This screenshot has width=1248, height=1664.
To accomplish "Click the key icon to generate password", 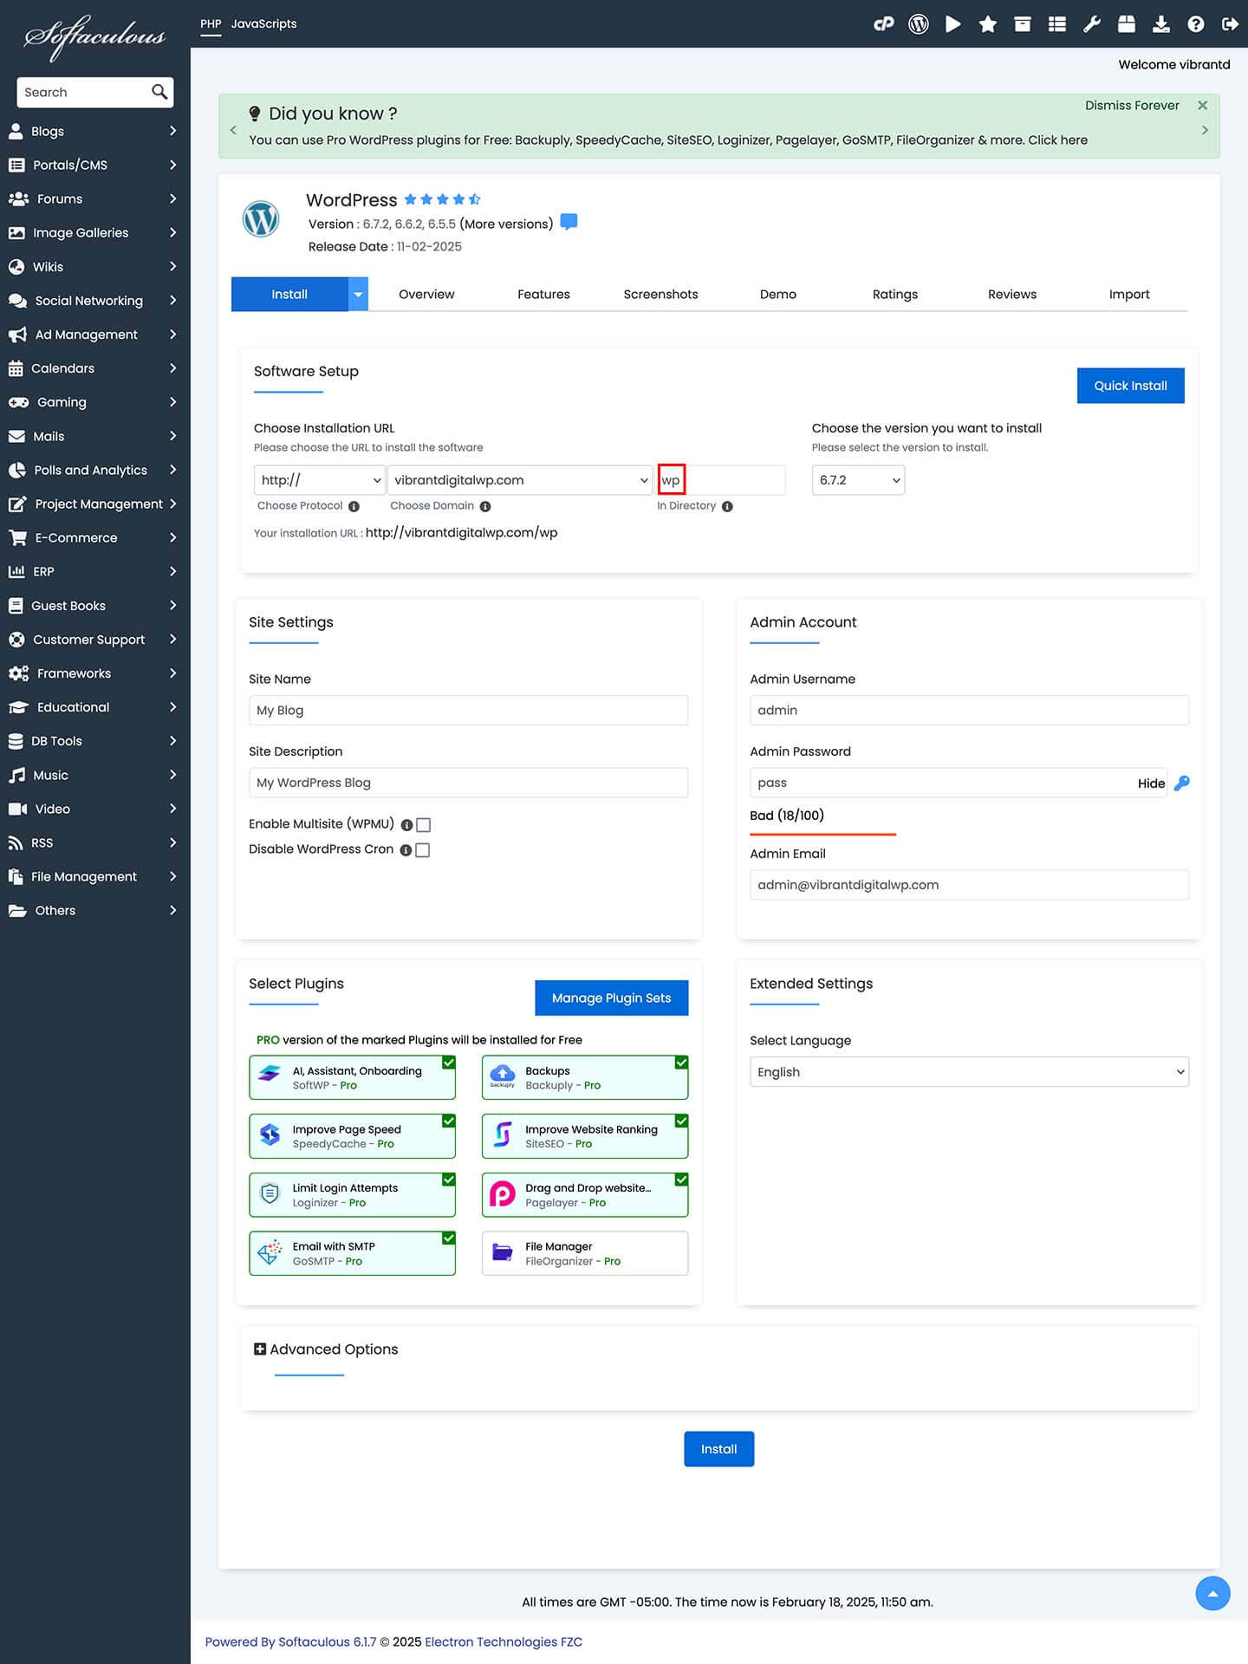I will 1181,783.
